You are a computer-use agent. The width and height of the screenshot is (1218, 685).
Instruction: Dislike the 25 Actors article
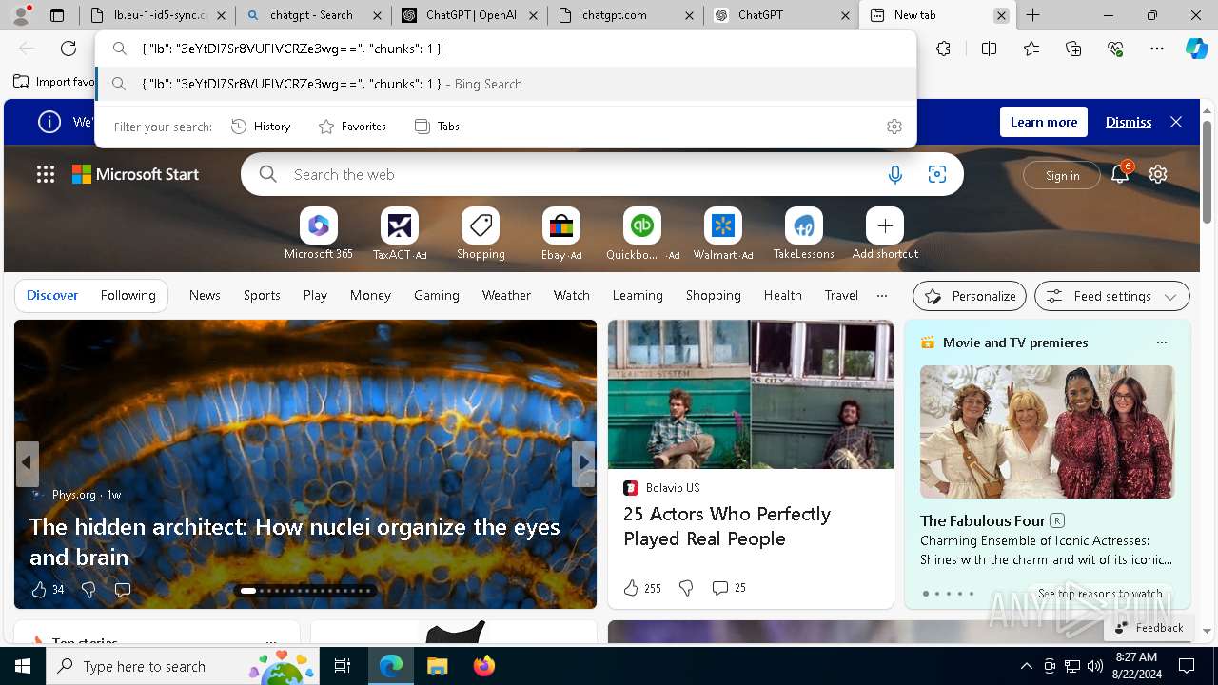pos(686,588)
